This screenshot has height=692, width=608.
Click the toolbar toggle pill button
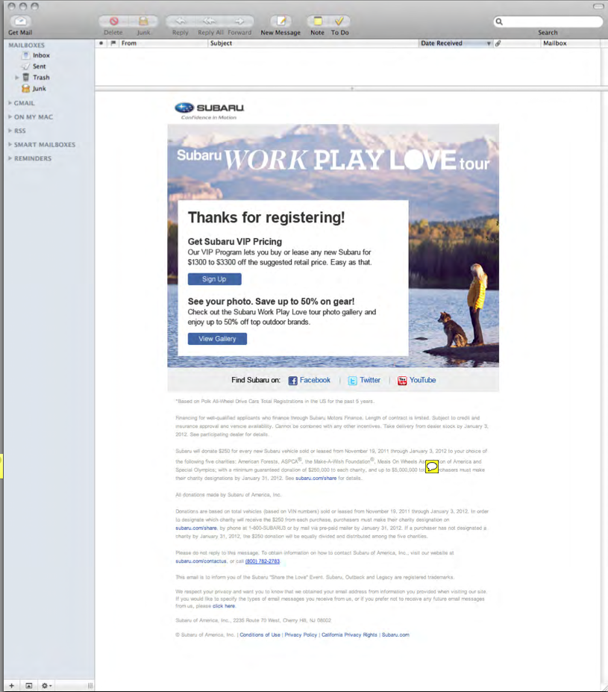(x=598, y=6)
